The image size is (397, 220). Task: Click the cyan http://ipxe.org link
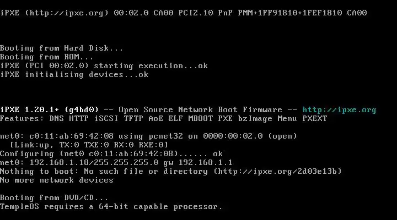tap(339, 110)
